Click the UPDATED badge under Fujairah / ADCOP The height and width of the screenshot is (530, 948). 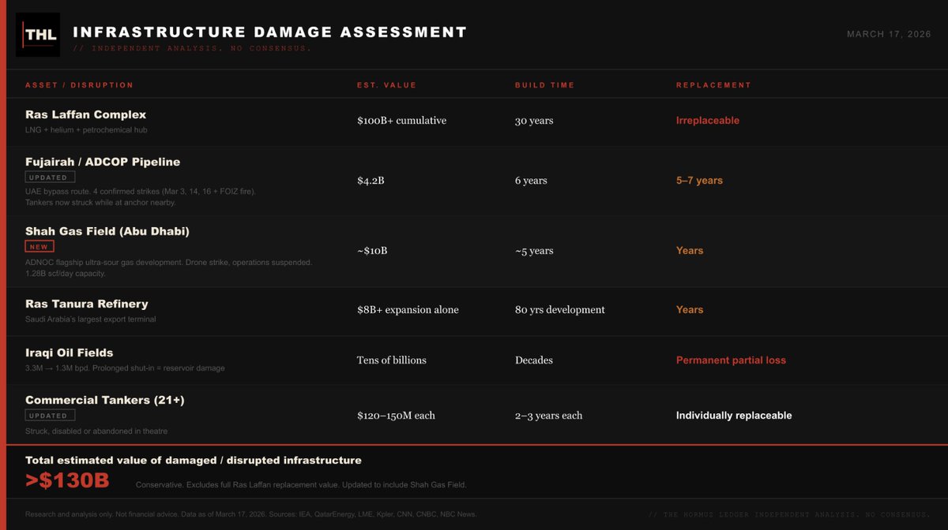click(51, 177)
